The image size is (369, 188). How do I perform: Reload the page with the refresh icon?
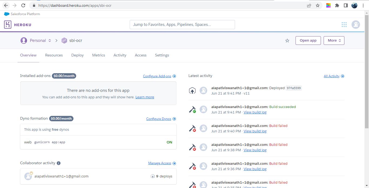[23, 5]
